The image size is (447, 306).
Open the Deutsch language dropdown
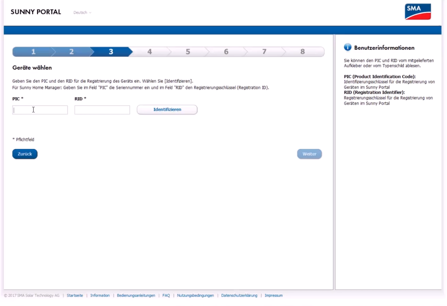click(82, 12)
